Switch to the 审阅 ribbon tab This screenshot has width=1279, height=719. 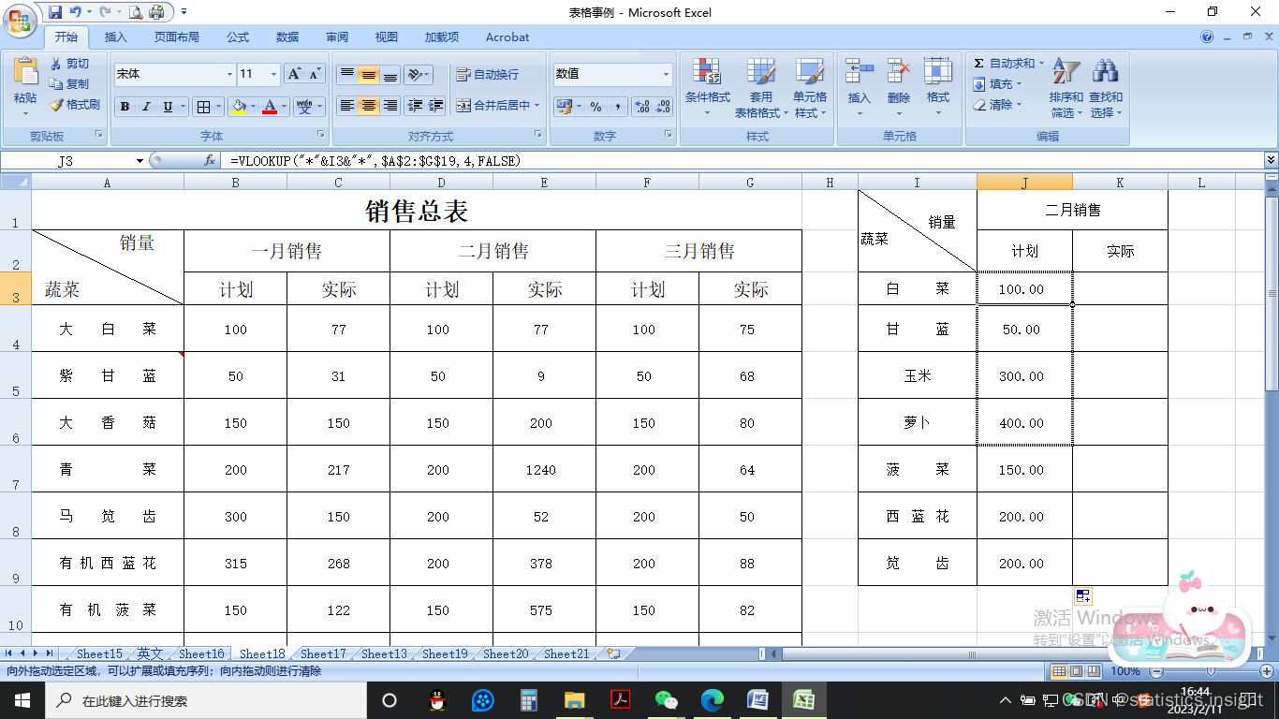pos(337,37)
